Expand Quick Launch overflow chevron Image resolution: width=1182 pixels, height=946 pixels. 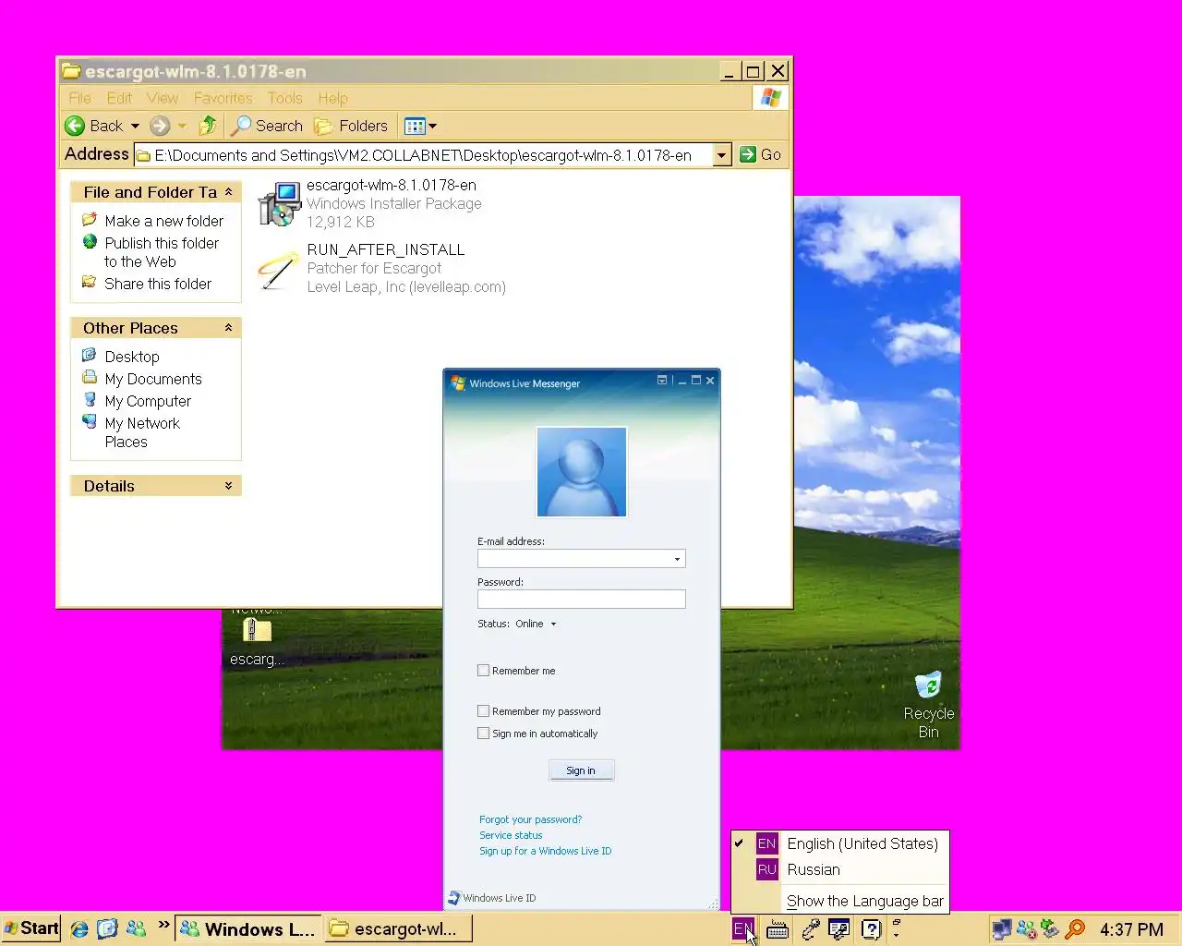point(163,924)
